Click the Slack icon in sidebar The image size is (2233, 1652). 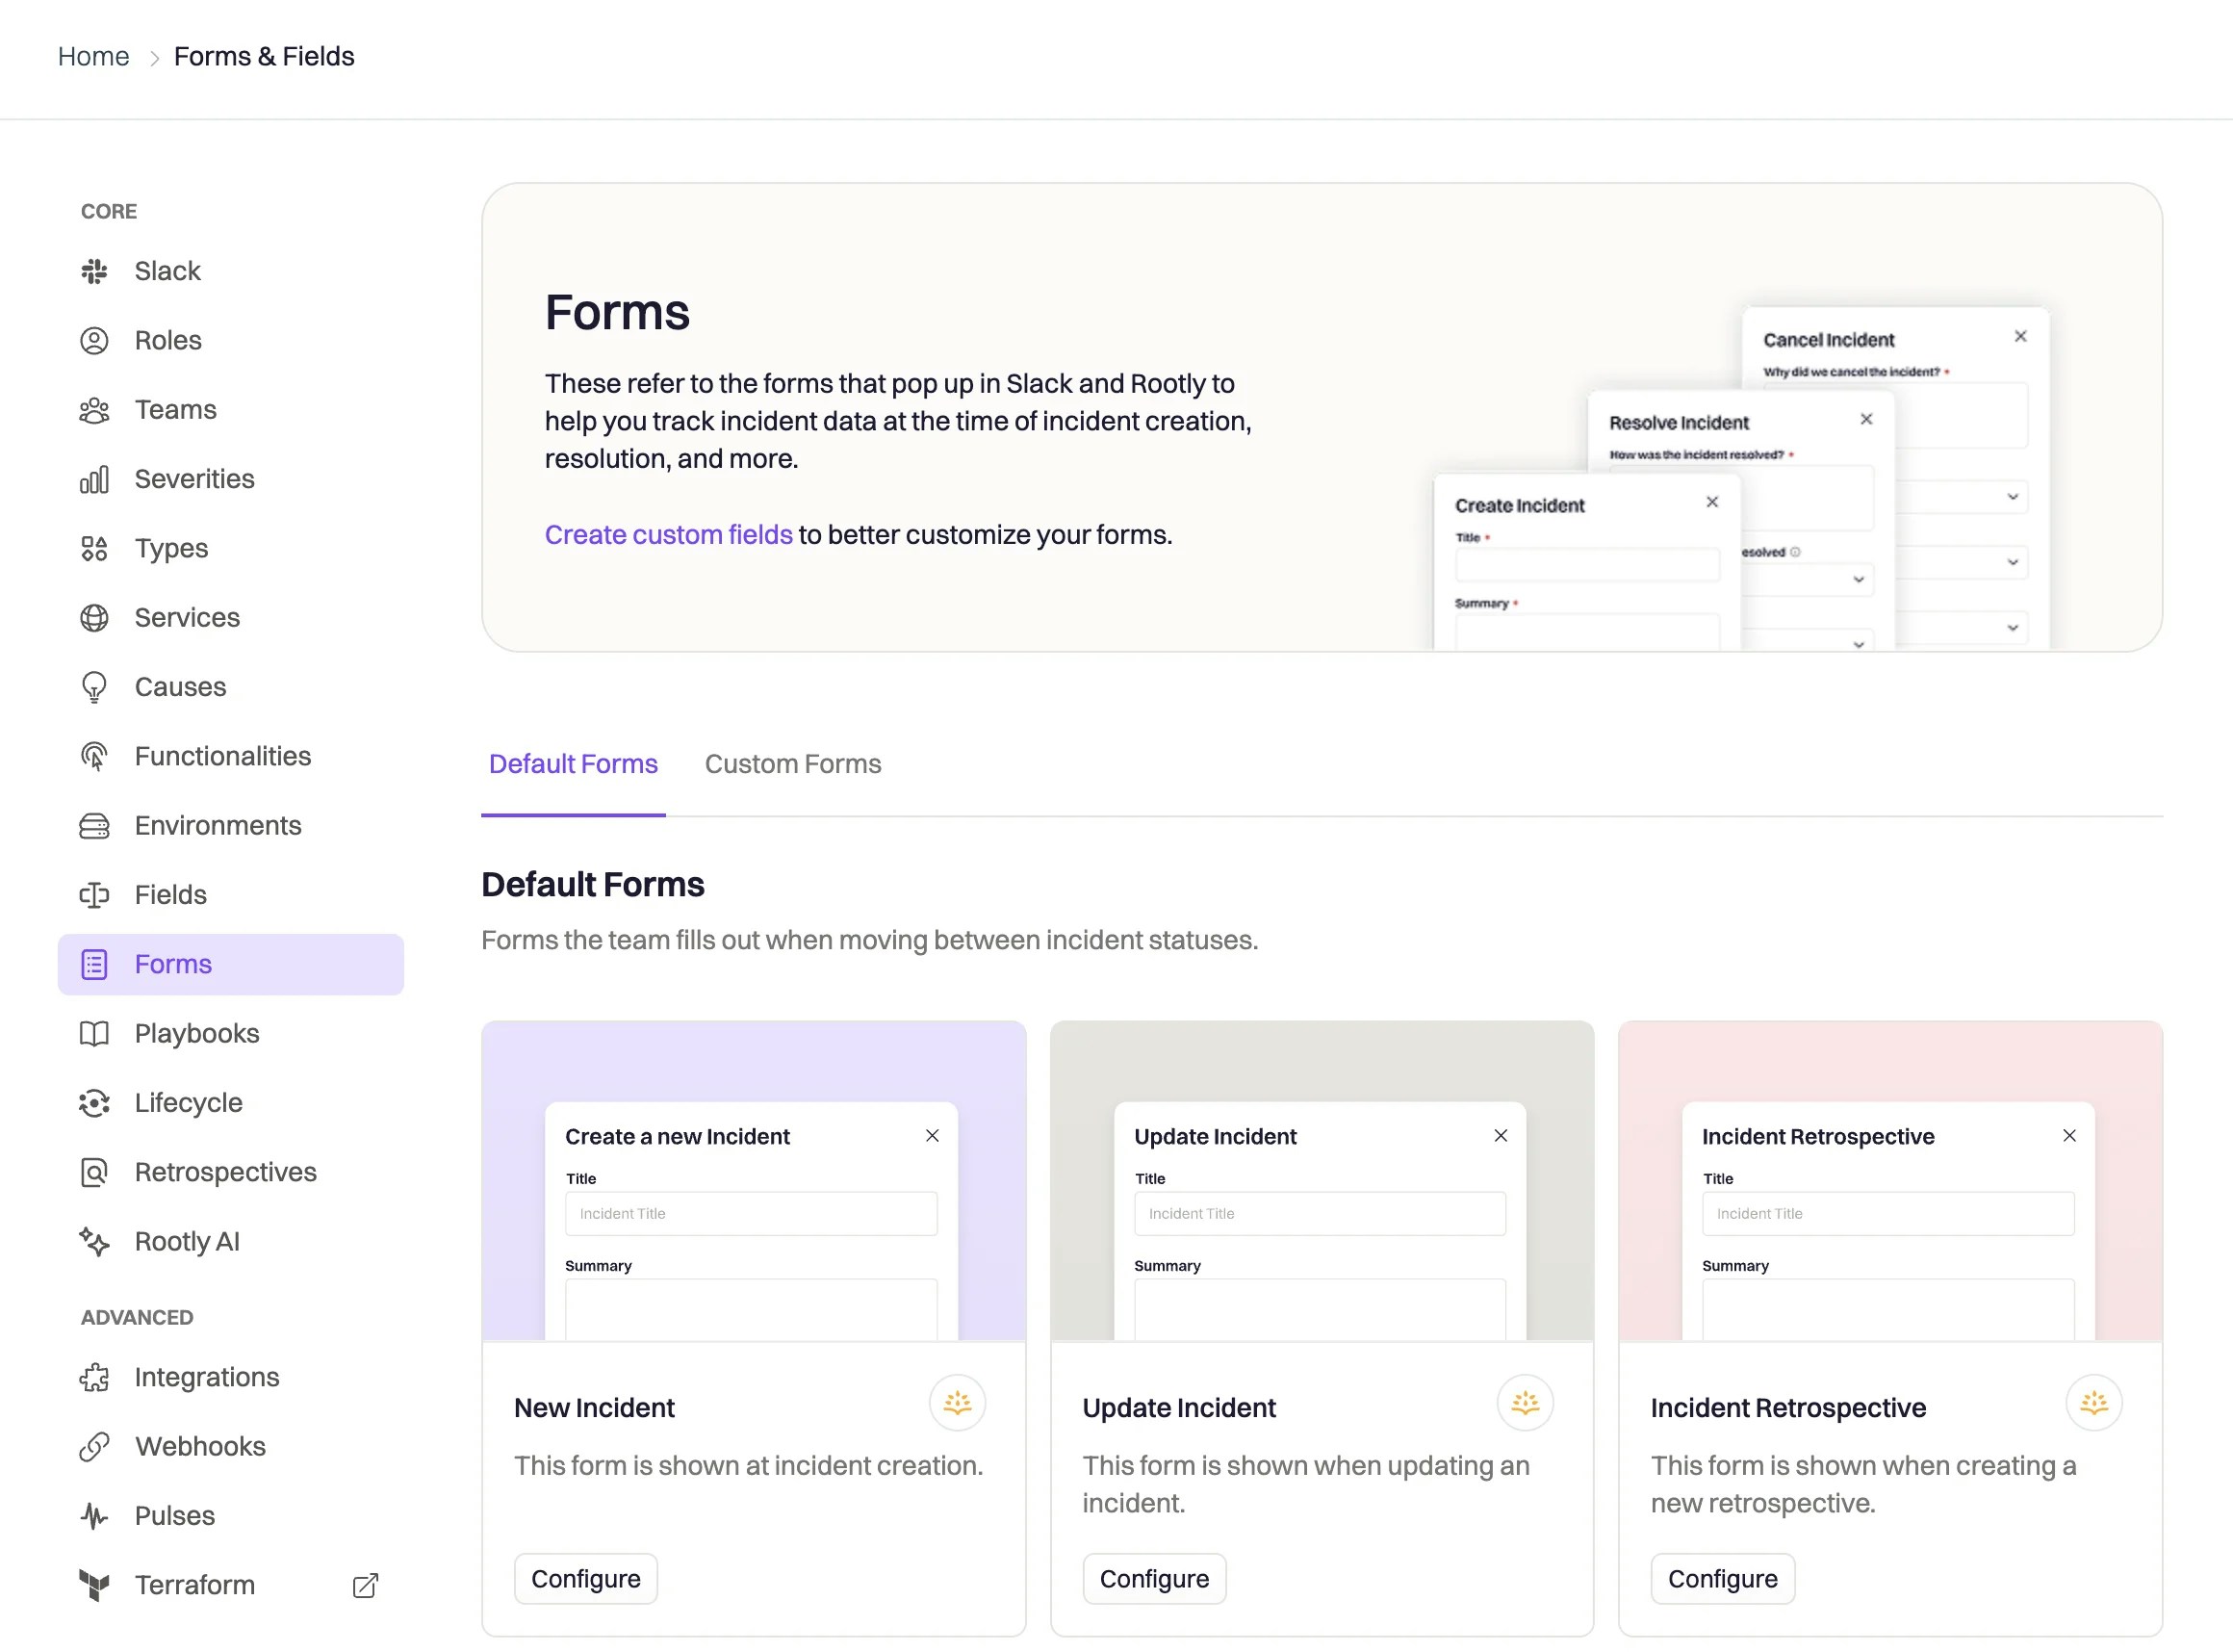point(94,271)
